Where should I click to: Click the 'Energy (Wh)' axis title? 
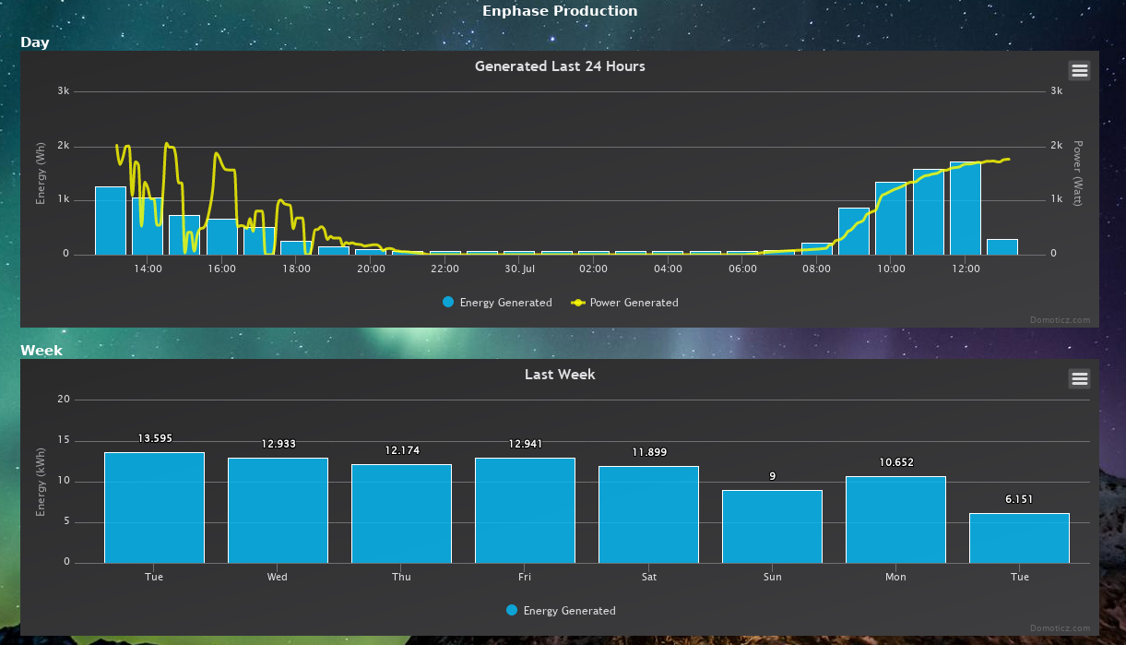click(x=41, y=173)
